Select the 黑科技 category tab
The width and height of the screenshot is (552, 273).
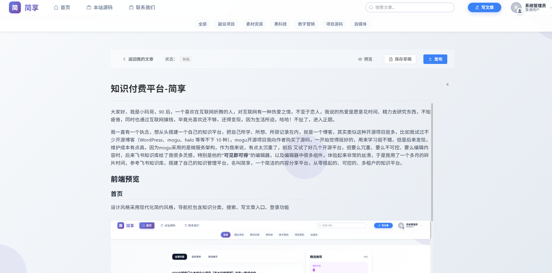tap(281, 24)
